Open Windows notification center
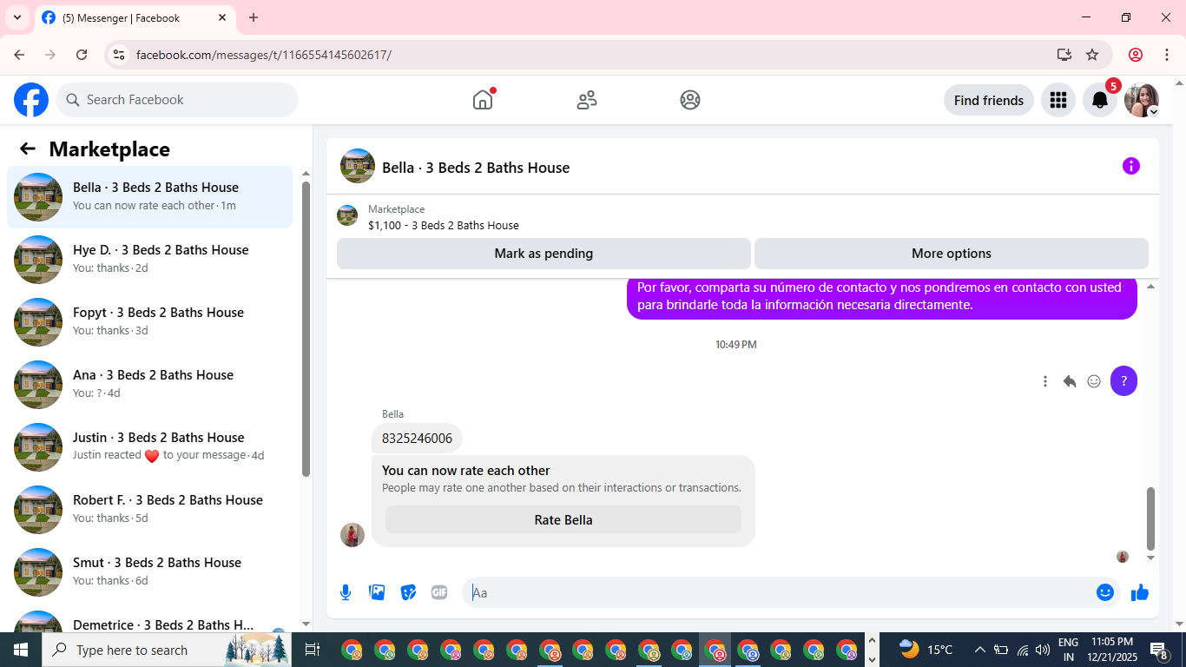 coord(1159,650)
